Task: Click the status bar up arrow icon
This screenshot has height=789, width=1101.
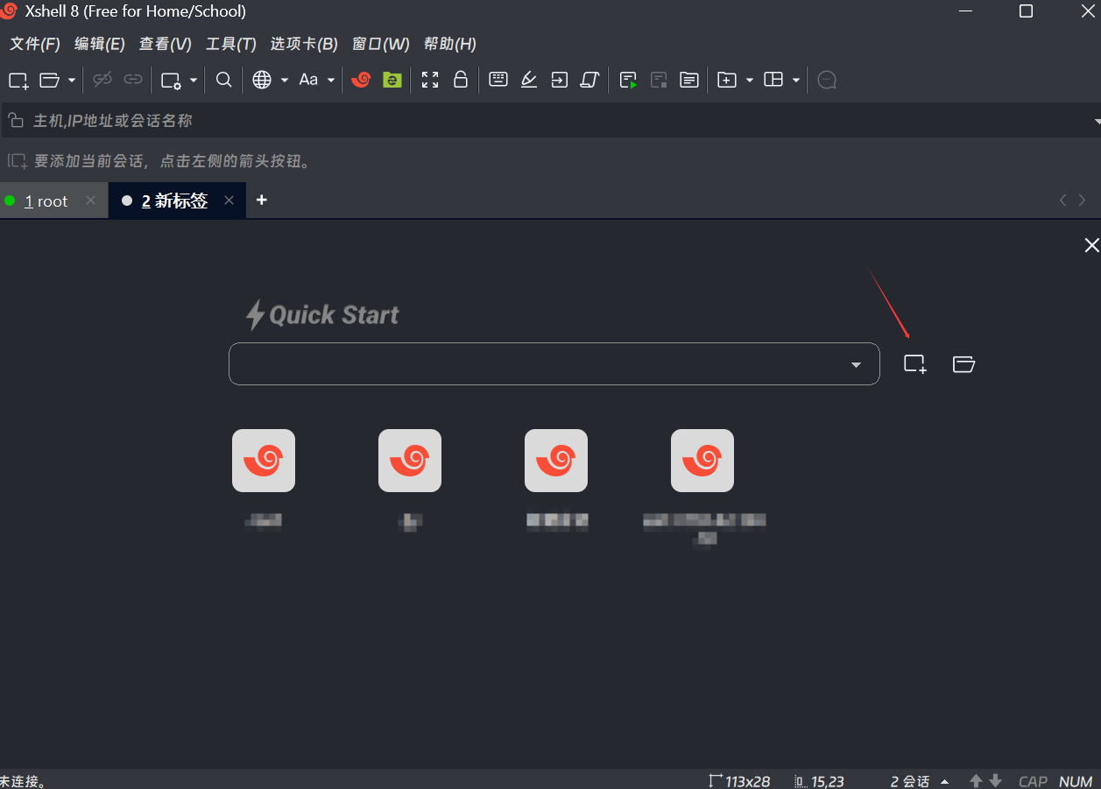Action: [x=977, y=781]
